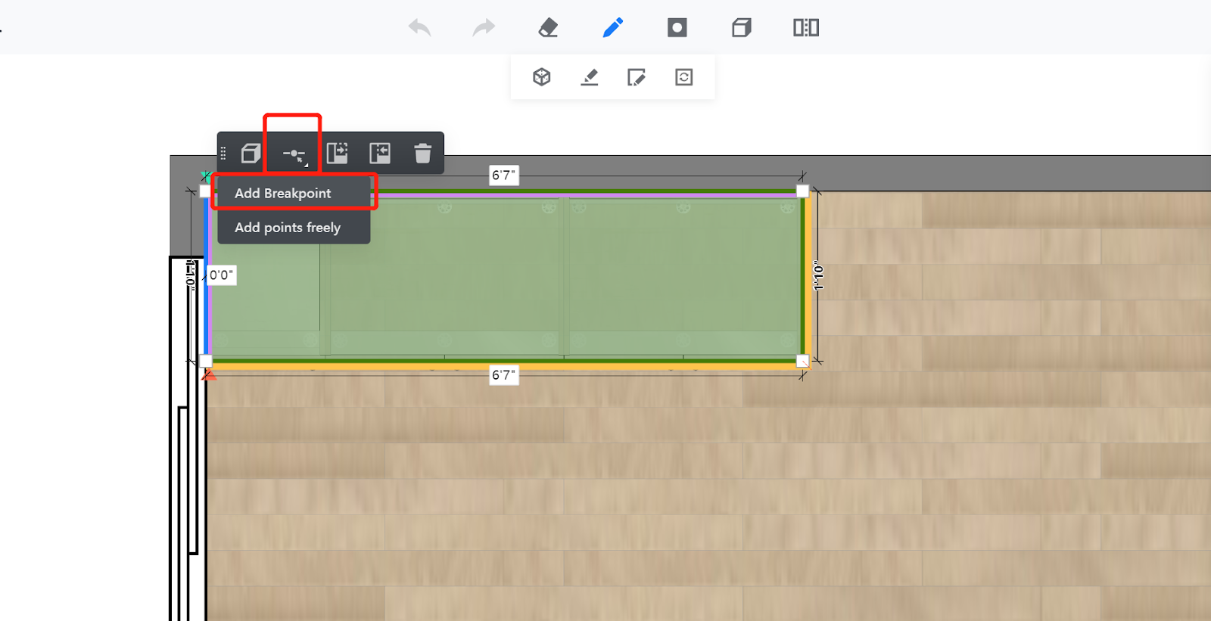Choose Add points freely from the menu
1211x621 pixels.
tap(294, 228)
